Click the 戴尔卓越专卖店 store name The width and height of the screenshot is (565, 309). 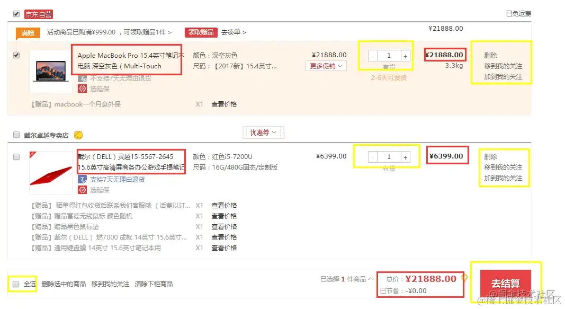46,135
